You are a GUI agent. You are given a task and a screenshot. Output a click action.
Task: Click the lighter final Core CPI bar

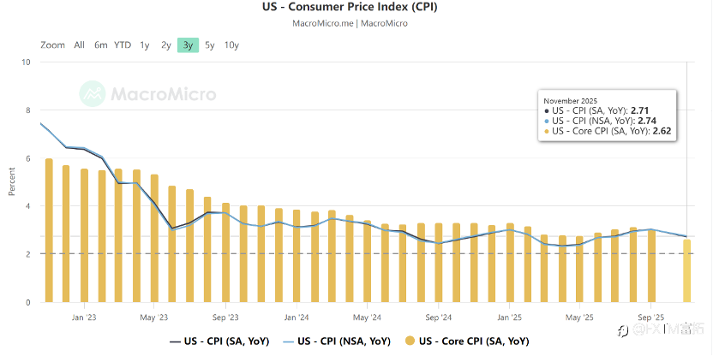tap(686, 270)
